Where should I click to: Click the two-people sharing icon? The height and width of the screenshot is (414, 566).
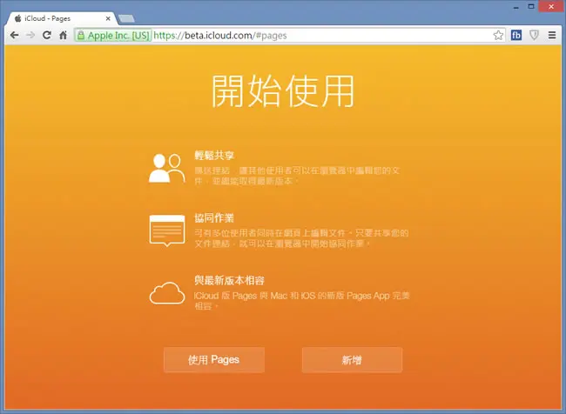click(x=167, y=168)
